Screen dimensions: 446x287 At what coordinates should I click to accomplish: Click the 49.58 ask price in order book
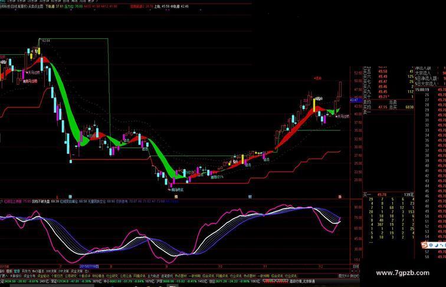(383, 71)
